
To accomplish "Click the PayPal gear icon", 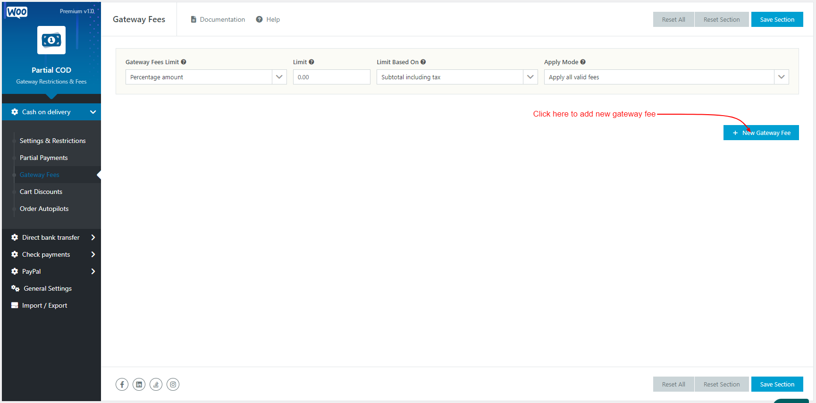I will pyautogui.click(x=15, y=271).
